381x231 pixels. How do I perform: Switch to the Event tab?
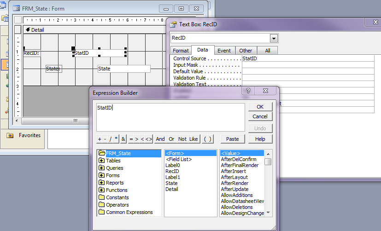(224, 51)
